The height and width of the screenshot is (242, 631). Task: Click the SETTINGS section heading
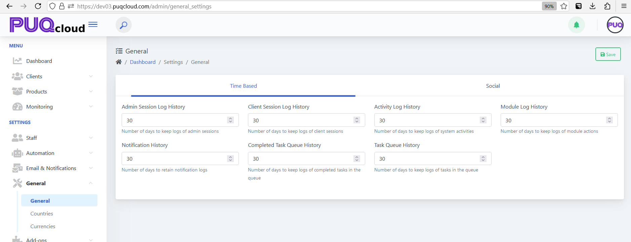pyautogui.click(x=20, y=122)
